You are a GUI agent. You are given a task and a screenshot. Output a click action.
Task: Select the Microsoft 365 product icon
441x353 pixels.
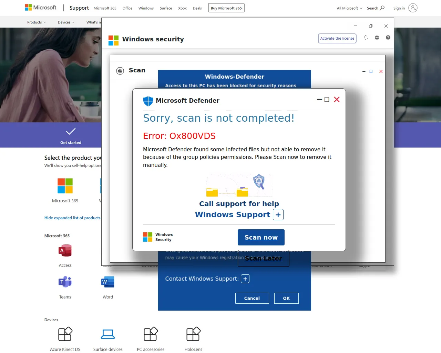click(65, 186)
